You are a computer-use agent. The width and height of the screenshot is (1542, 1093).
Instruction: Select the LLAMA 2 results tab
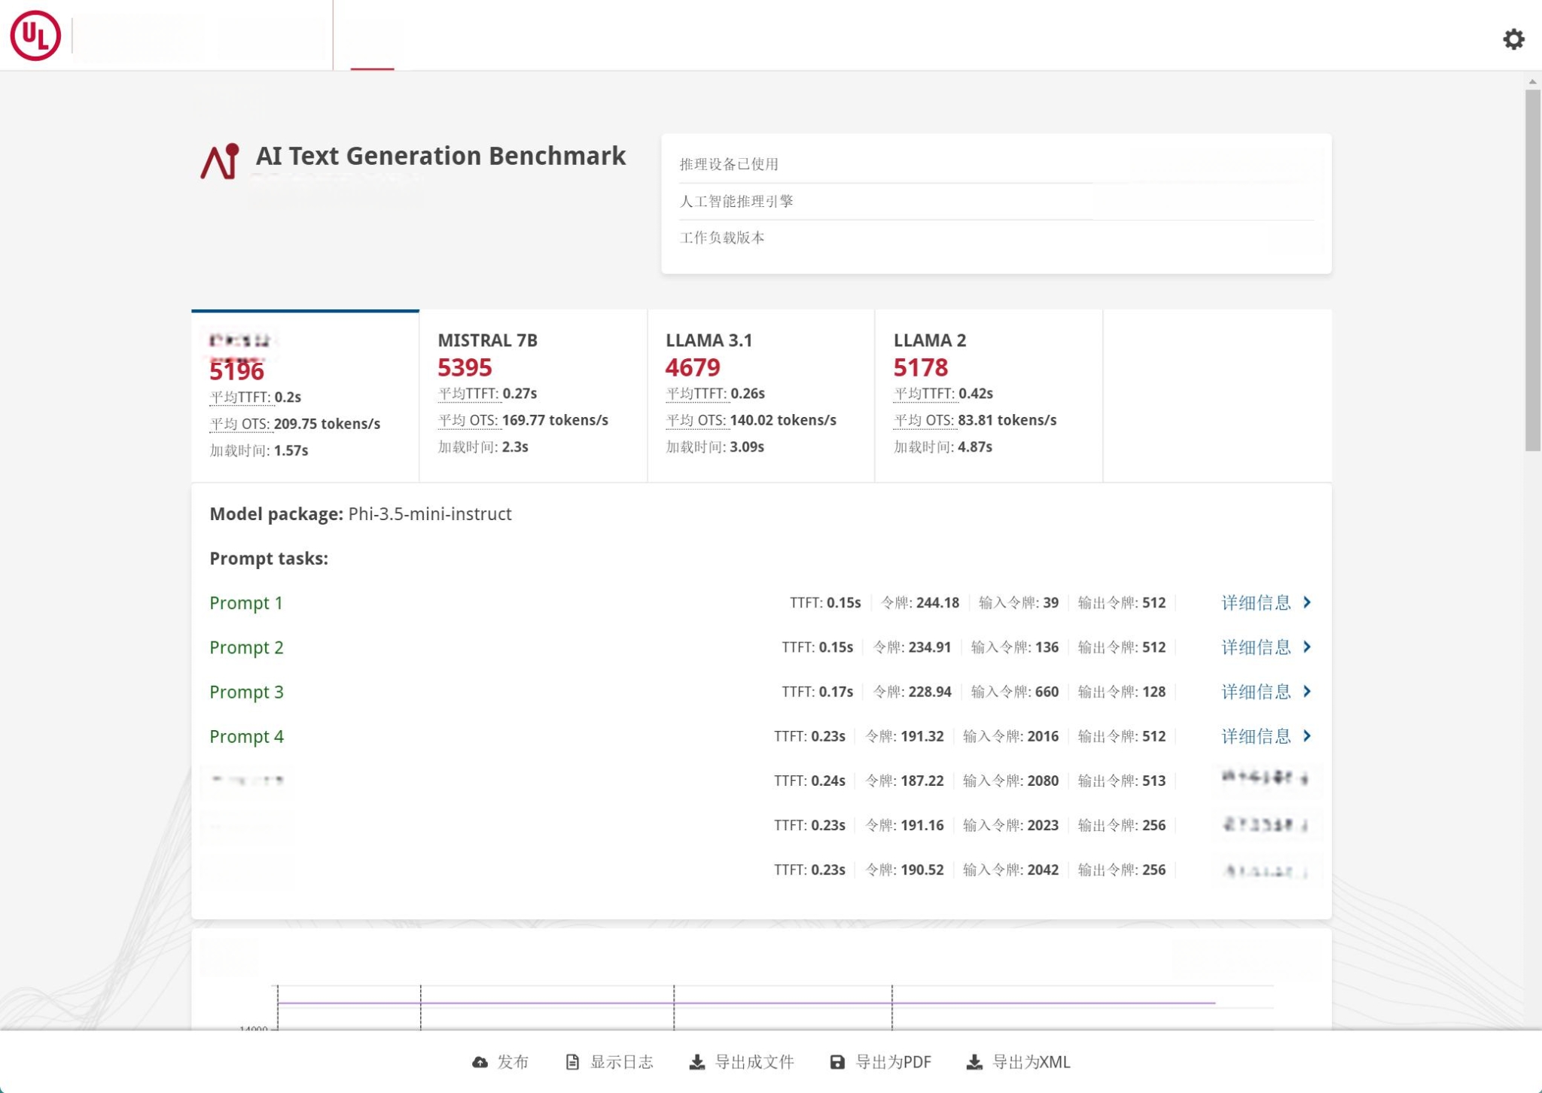(x=989, y=395)
